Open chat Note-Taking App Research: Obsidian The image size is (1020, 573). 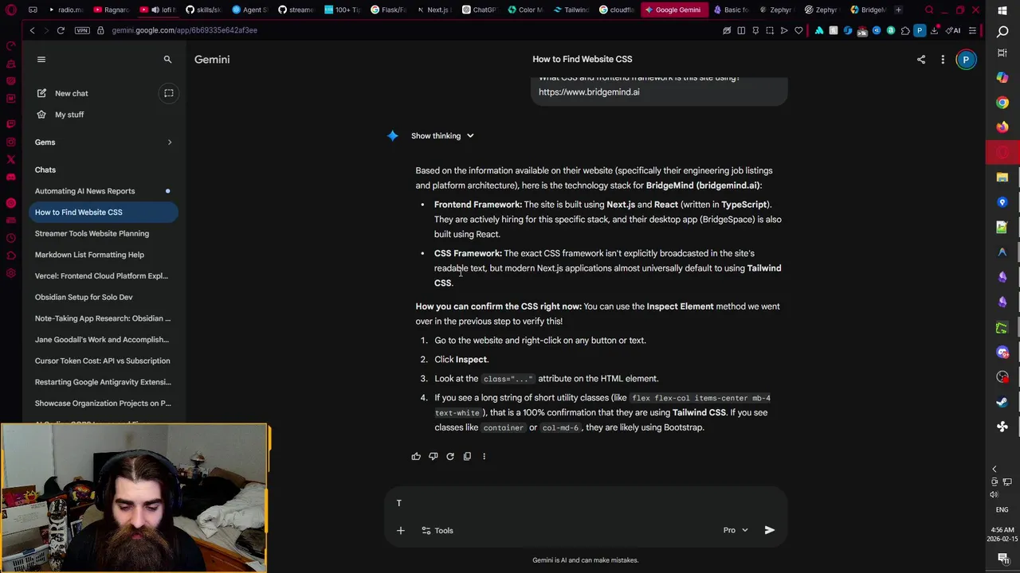click(104, 318)
